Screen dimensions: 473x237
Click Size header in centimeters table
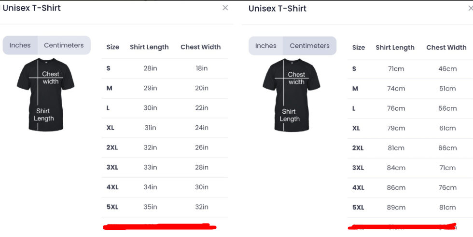pyautogui.click(x=359, y=48)
